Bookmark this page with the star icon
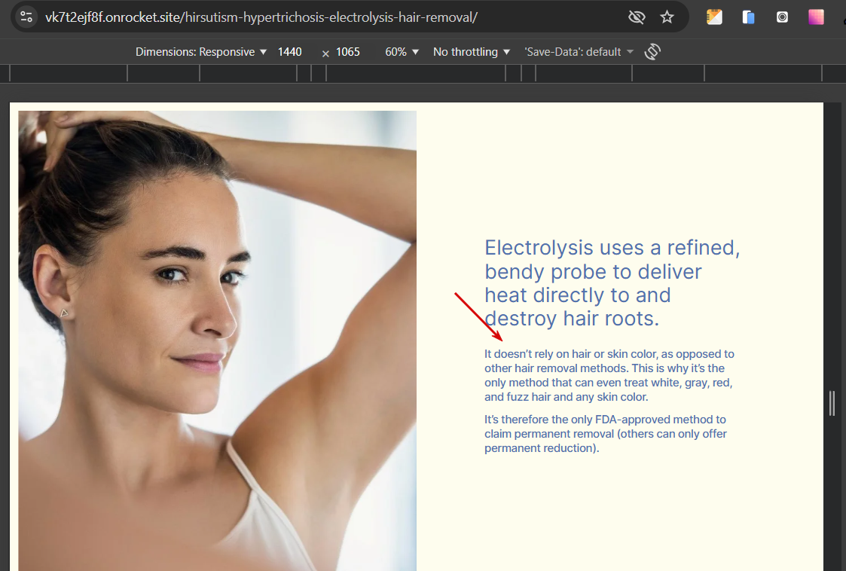 pyautogui.click(x=667, y=17)
